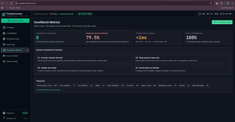The width and height of the screenshot is (235, 122).
Task: Open the browser extensions puzzle icon
Action: coord(222,3)
